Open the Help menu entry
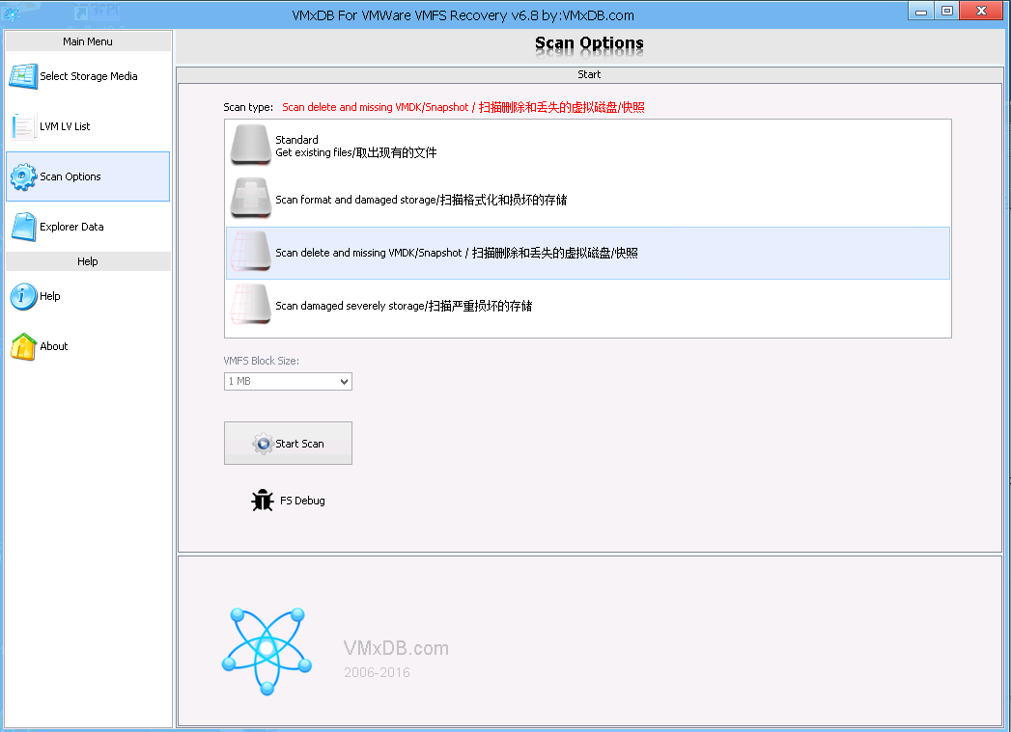 pyautogui.click(x=88, y=296)
